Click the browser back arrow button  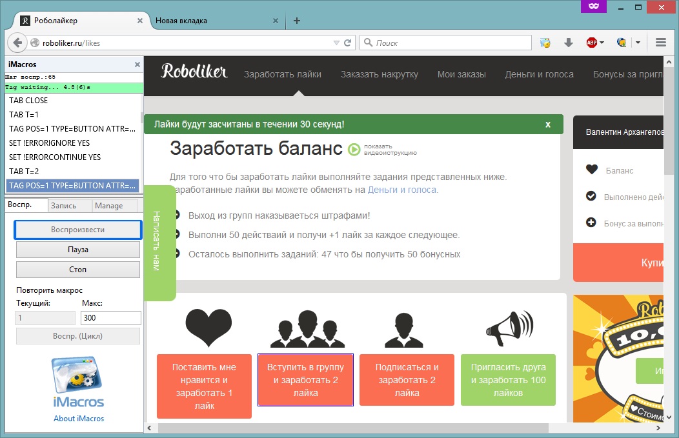point(17,43)
